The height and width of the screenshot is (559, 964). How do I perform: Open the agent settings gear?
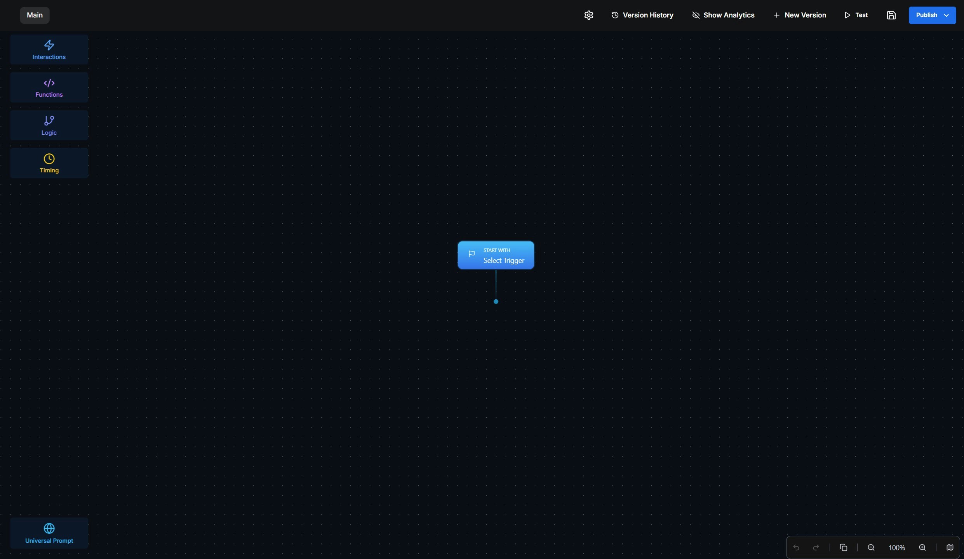pos(588,15)
